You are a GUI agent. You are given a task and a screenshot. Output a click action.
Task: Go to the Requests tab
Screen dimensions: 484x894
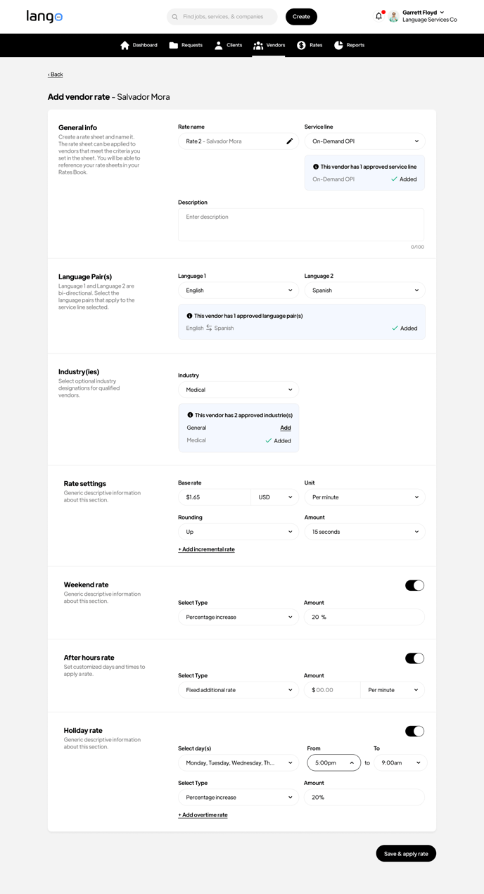(x=186, y=45)
